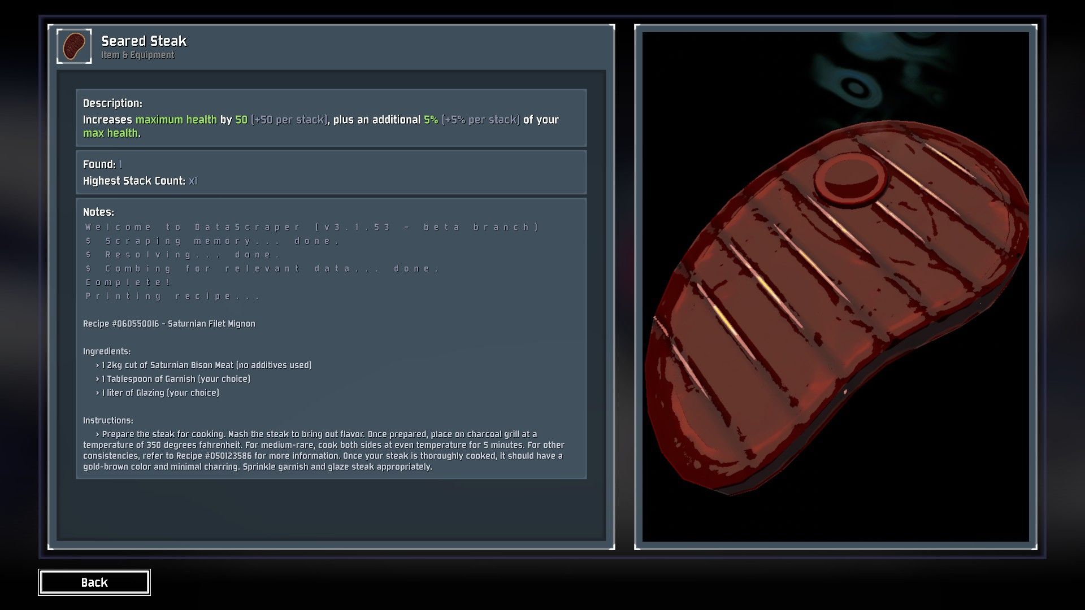Click the Notes heading

(98, 212)
